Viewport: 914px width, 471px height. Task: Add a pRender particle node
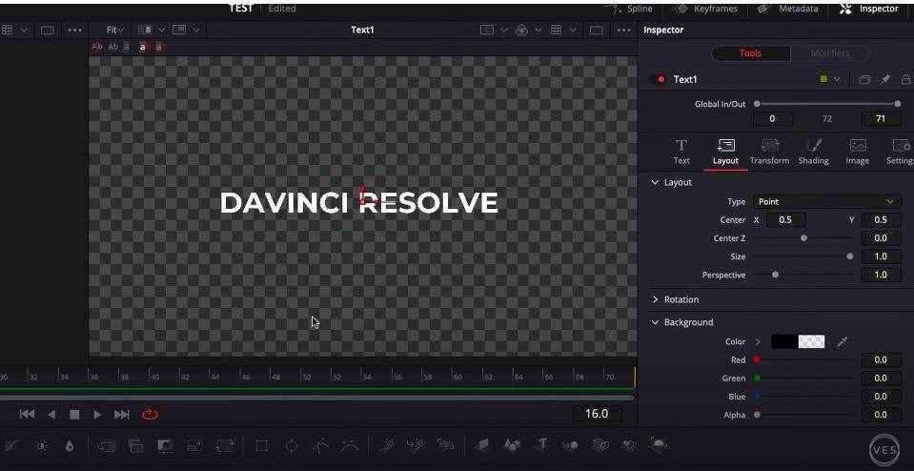point(446,444)
